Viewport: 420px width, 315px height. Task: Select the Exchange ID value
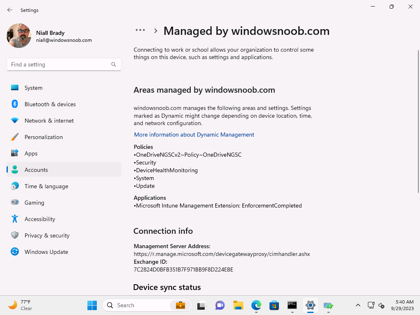[x=183, y=269]
